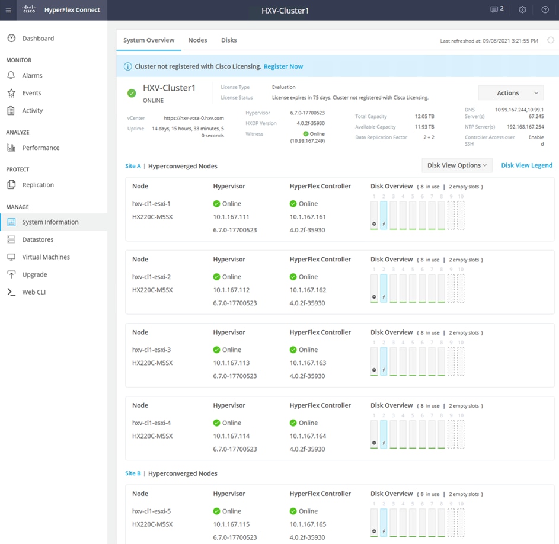559x544 pixels.
Task: Open the Disk View Options dropdown
Action: 457,165
